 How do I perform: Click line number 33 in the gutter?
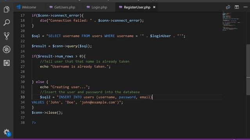(23, 97)
